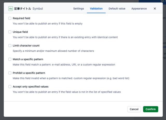166x120 pixels.
Task: Check the Accept only specified values box
Action: [x=10, y=86]
